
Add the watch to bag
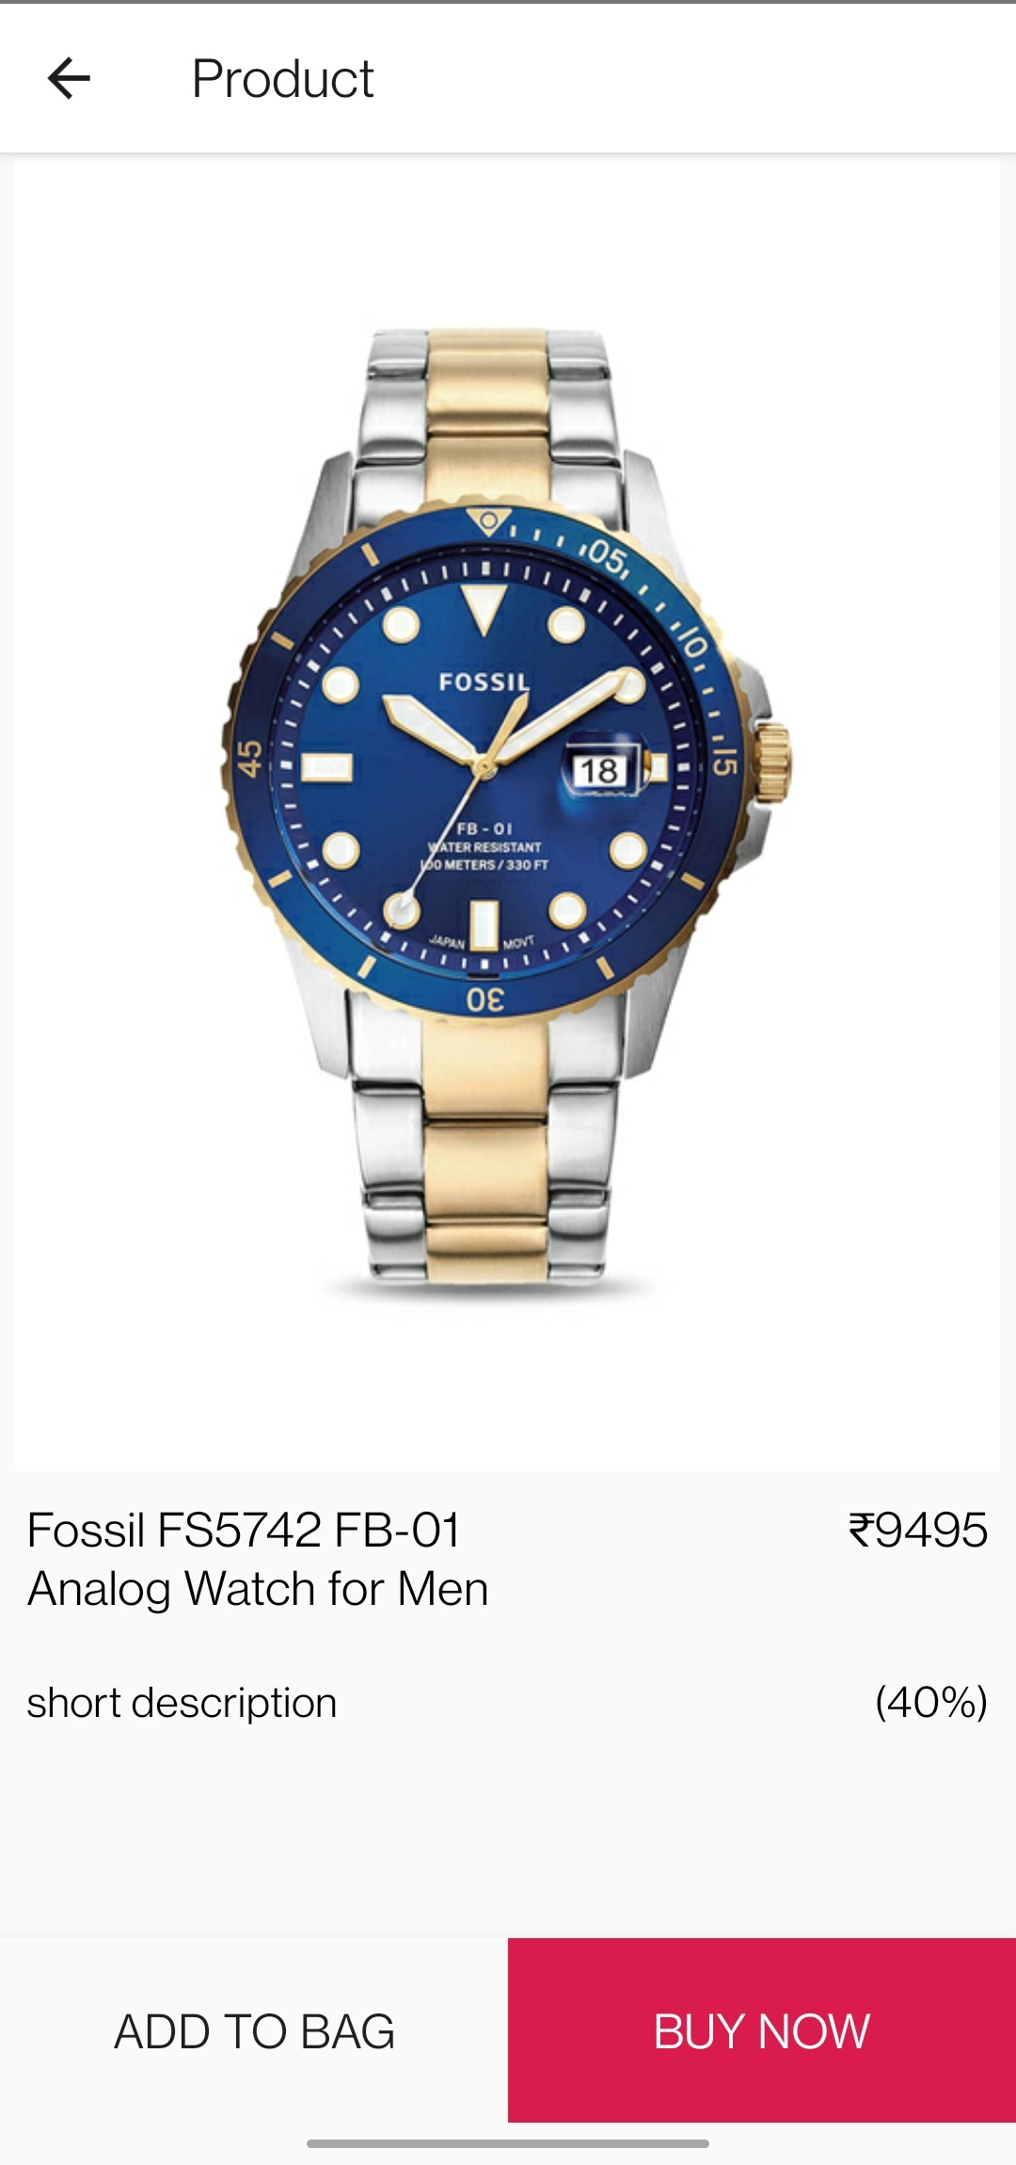click(x=254, y=2030)
